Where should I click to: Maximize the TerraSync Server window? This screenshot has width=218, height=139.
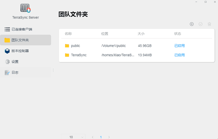[x=206, y=2]
